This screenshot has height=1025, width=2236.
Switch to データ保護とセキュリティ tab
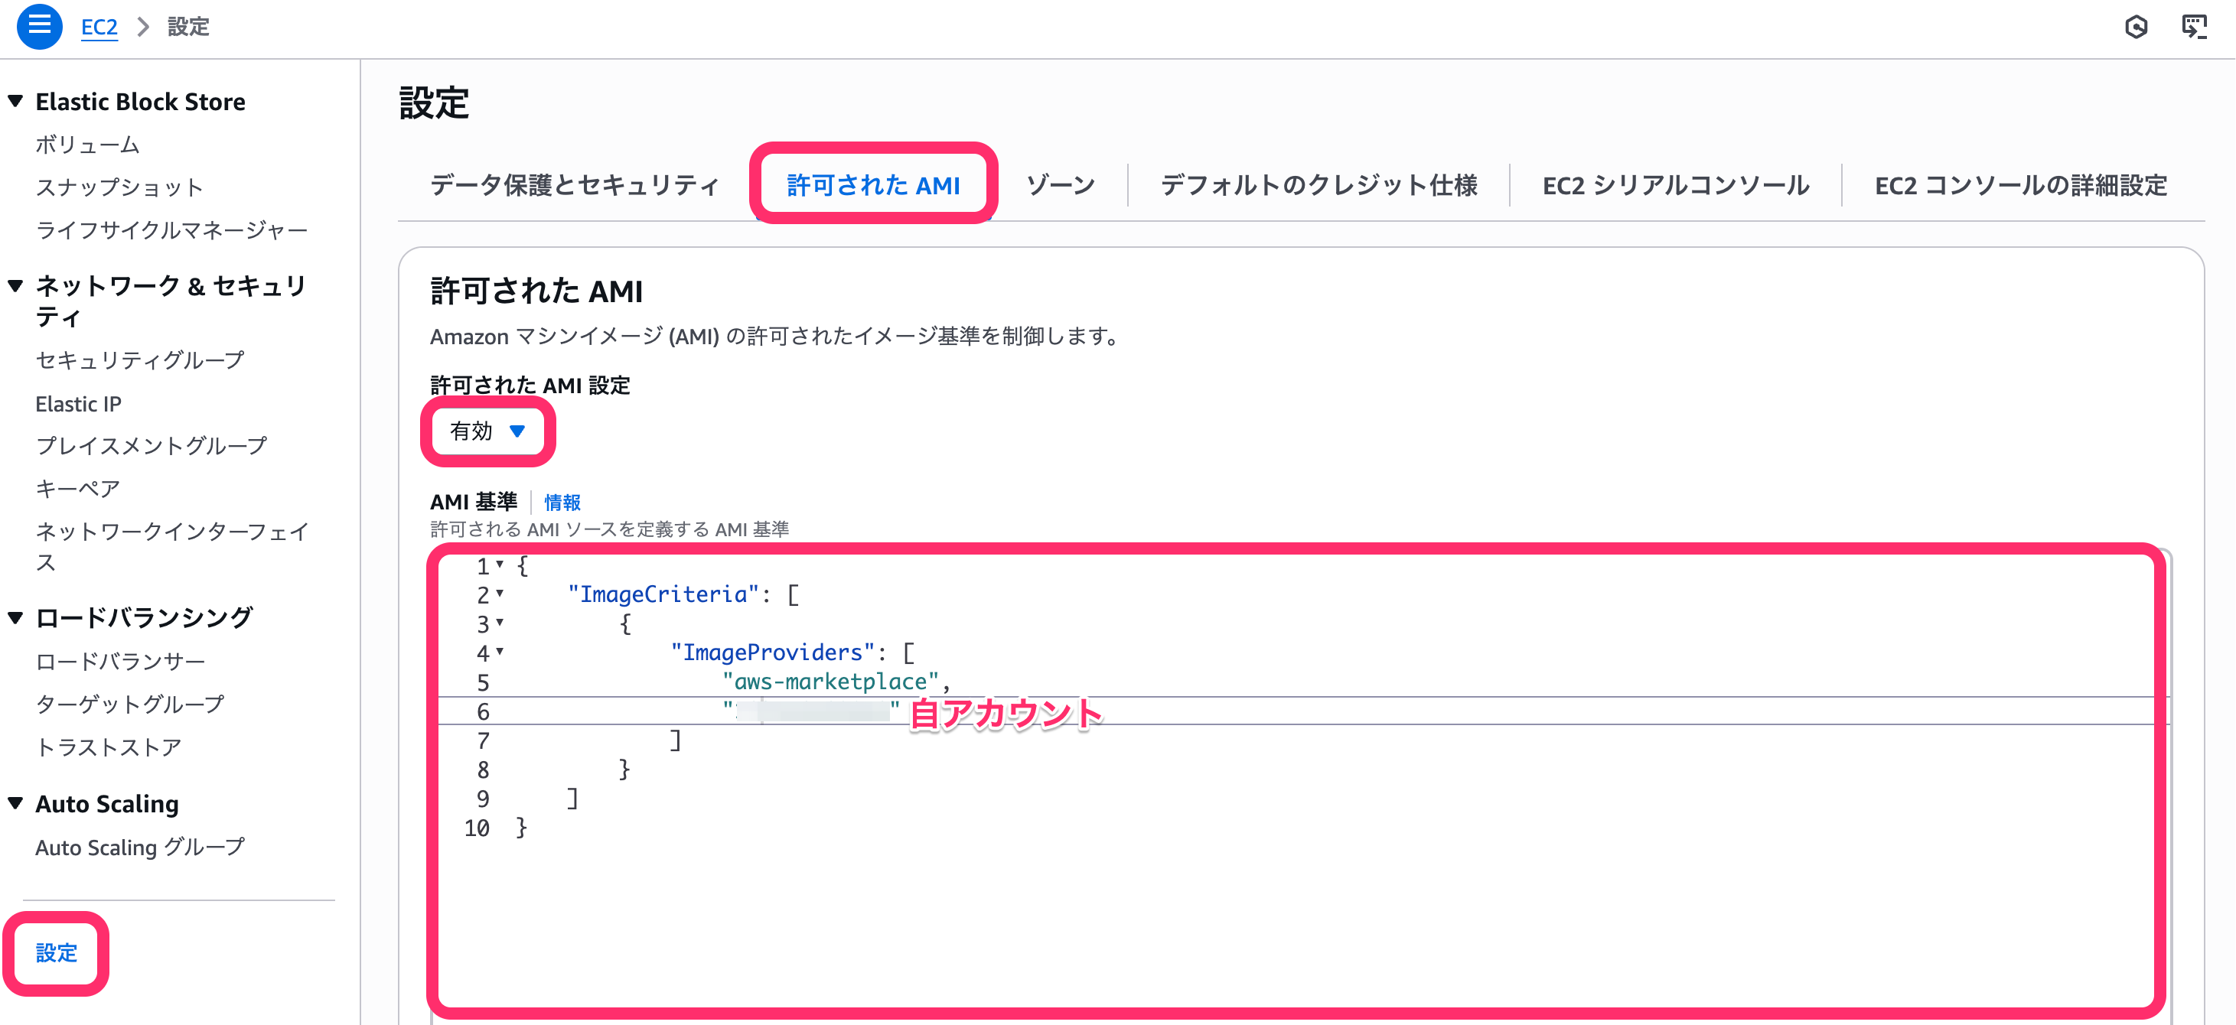tap(575, 185)
